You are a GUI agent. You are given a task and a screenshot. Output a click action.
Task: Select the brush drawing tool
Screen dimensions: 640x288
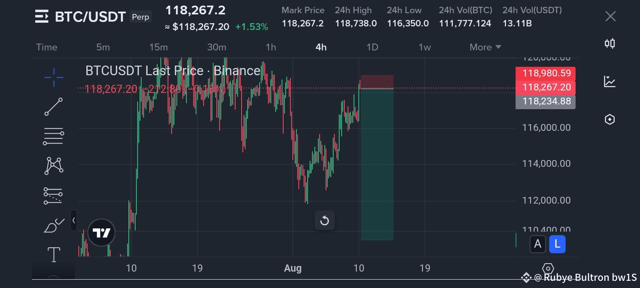[x=54, y=225]
